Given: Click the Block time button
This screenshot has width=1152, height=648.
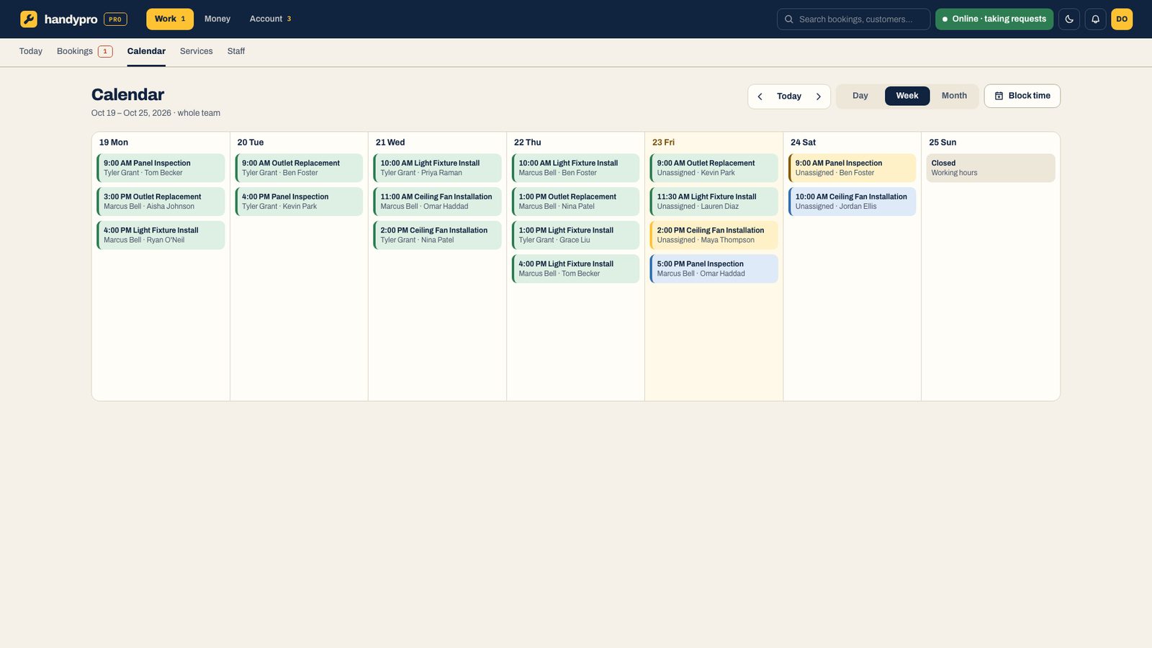Looking at the screenshot, I should pos(1022,96).
